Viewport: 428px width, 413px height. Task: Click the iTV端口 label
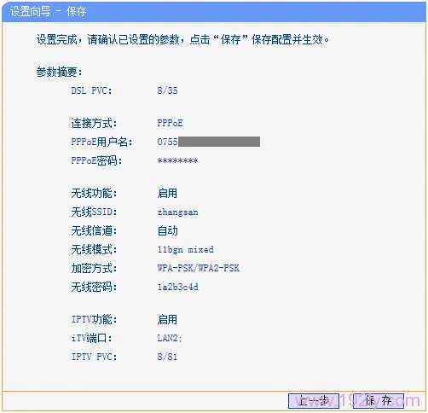[91, 338]
